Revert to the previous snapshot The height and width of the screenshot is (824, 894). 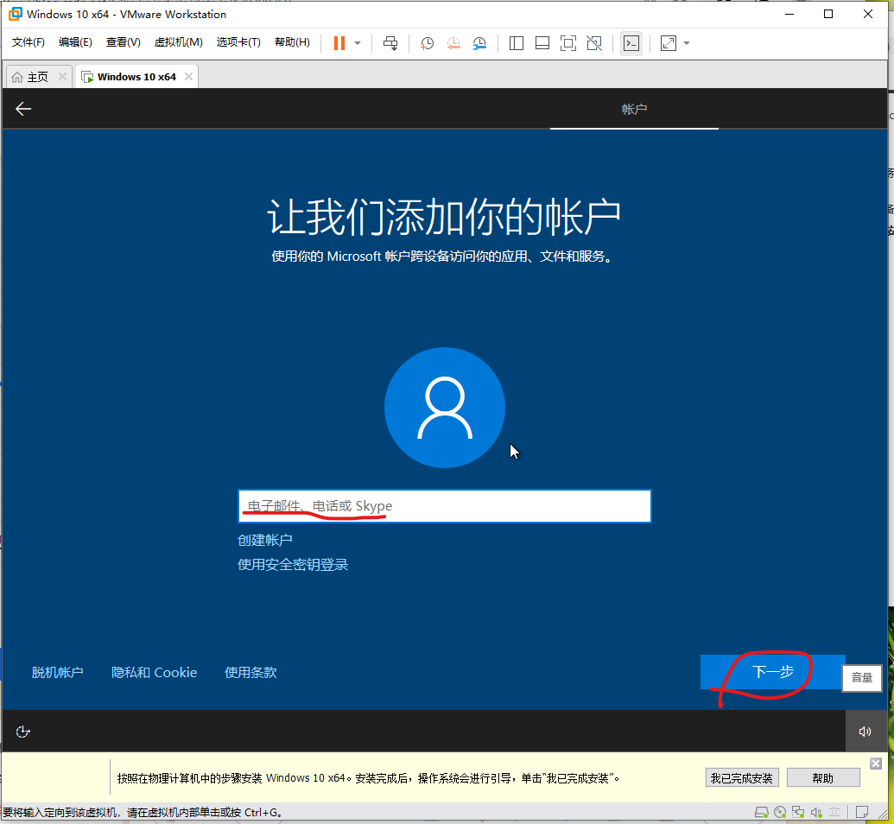tap(453, 43)
